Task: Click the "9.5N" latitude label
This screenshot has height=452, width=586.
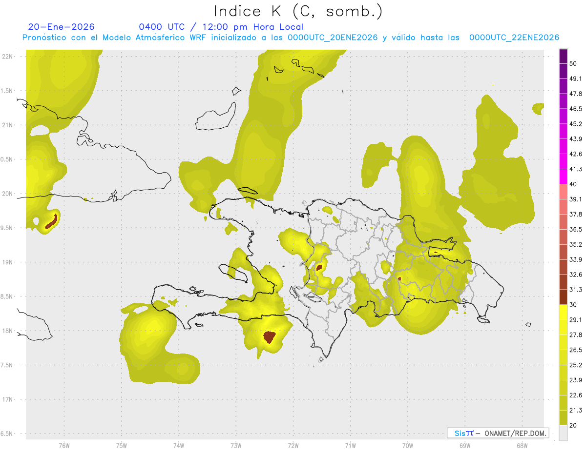Action: (7, 228)
